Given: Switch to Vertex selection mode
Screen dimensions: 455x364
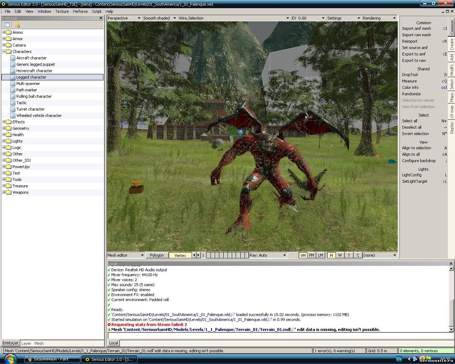Looking at the screenshot, I should click(x=180, y=255).
